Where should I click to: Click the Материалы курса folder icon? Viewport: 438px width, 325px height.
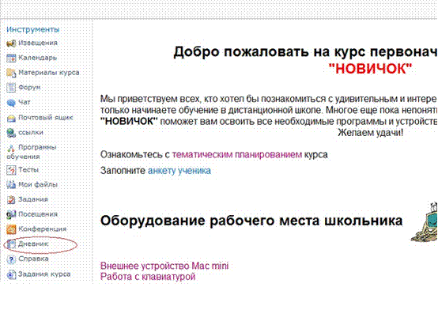tap(11, 73)
